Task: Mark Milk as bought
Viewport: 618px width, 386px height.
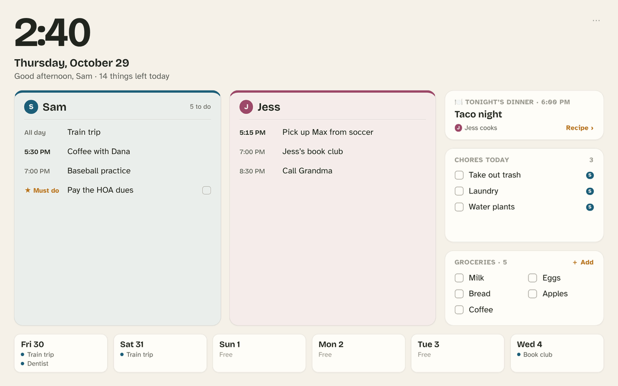Action: point(459,278)
